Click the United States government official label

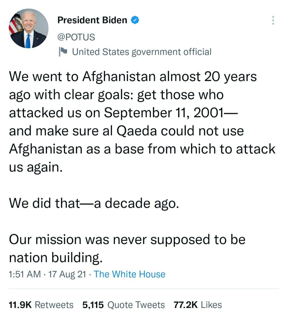click(142, 52)
